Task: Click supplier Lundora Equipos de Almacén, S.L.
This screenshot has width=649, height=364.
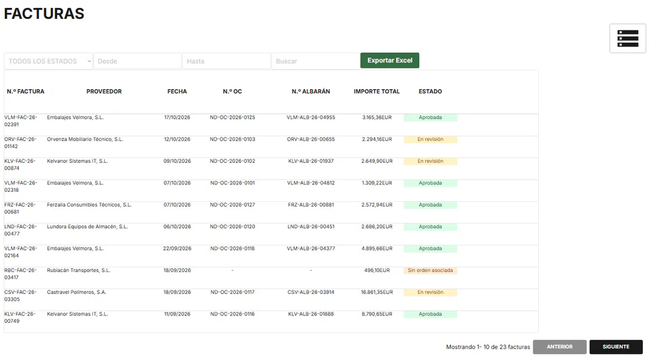Action: tap(87, 227)
